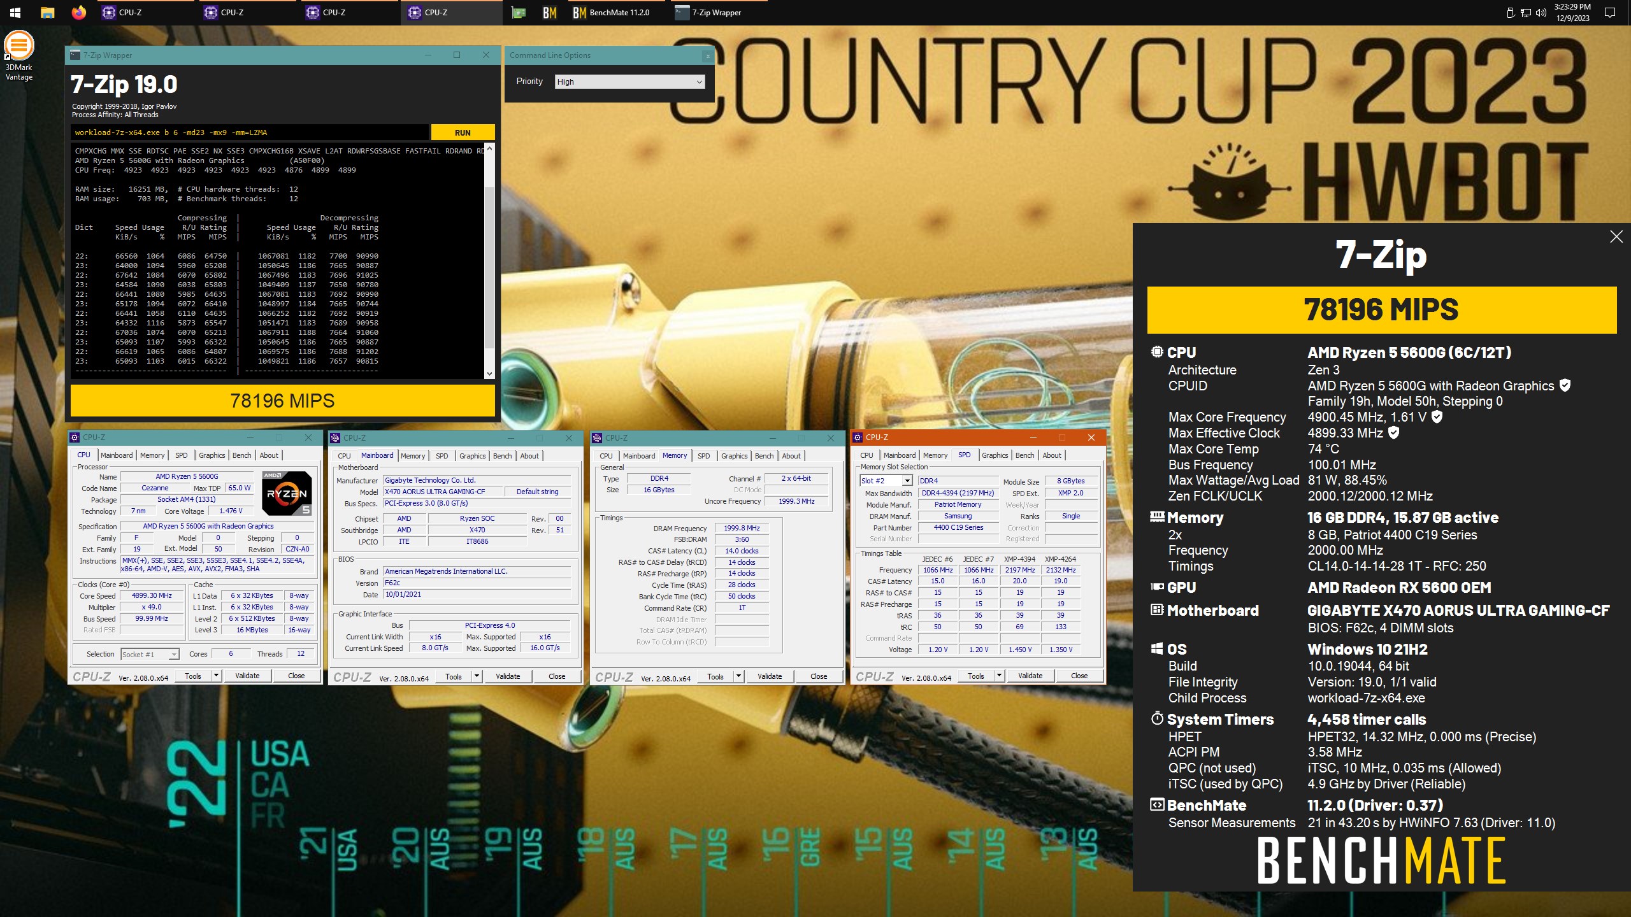Open the BenchMate 11.2.0 taskbar window
This screenshot has width=1631, height=917.
(617, 12)
